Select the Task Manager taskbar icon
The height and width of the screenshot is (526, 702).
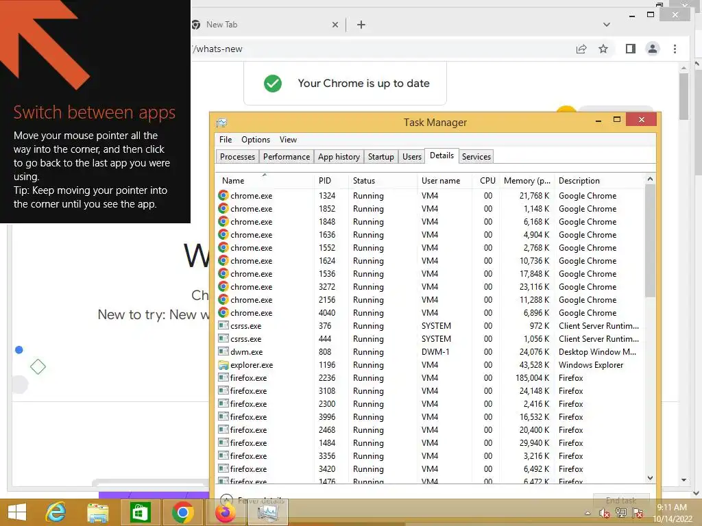coord(267,512)
